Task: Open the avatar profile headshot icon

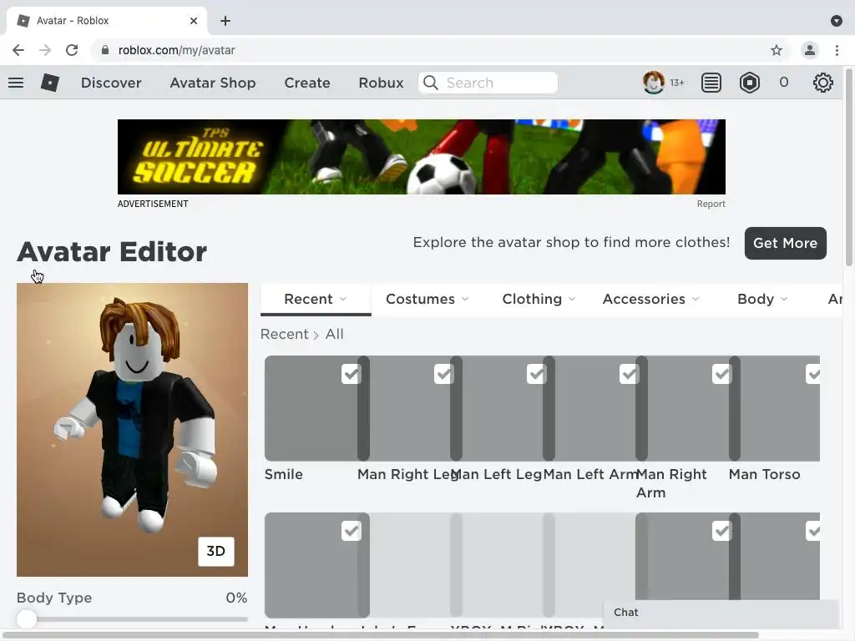Action: tap(653, 83)
